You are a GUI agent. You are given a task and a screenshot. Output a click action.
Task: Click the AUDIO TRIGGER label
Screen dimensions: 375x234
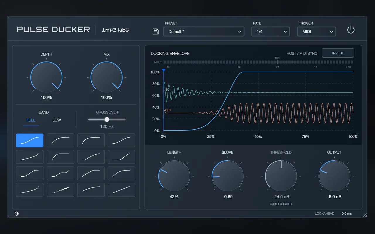coord(281,204)
